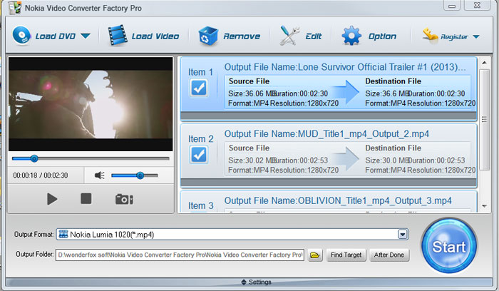Expand the Settings bar

[249, 282]
